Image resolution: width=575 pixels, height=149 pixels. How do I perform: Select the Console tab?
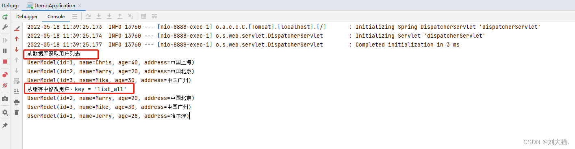56,17
